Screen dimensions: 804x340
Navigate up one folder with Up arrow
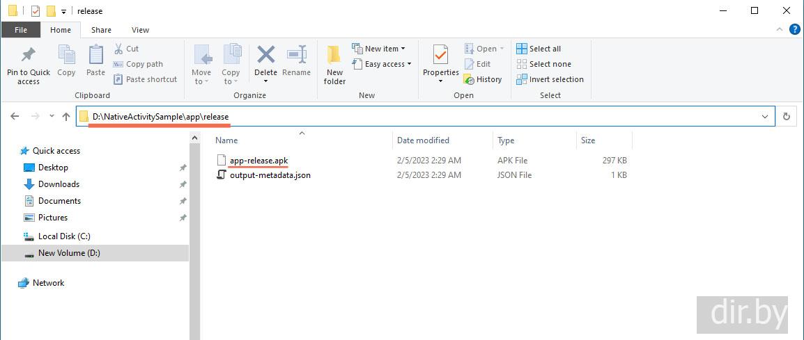click(x=66, y=117)
